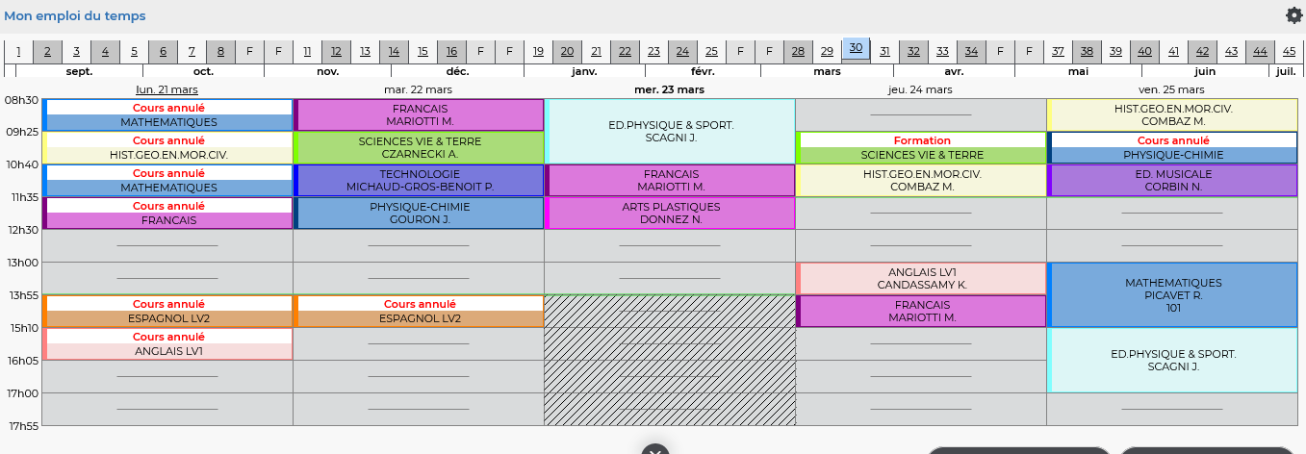Select Wednesday FRANCAIS lesson with MARIOTTI M.
Viewport: 1306px width, 454px height.
pyautogui.click(x=670, y=180)
